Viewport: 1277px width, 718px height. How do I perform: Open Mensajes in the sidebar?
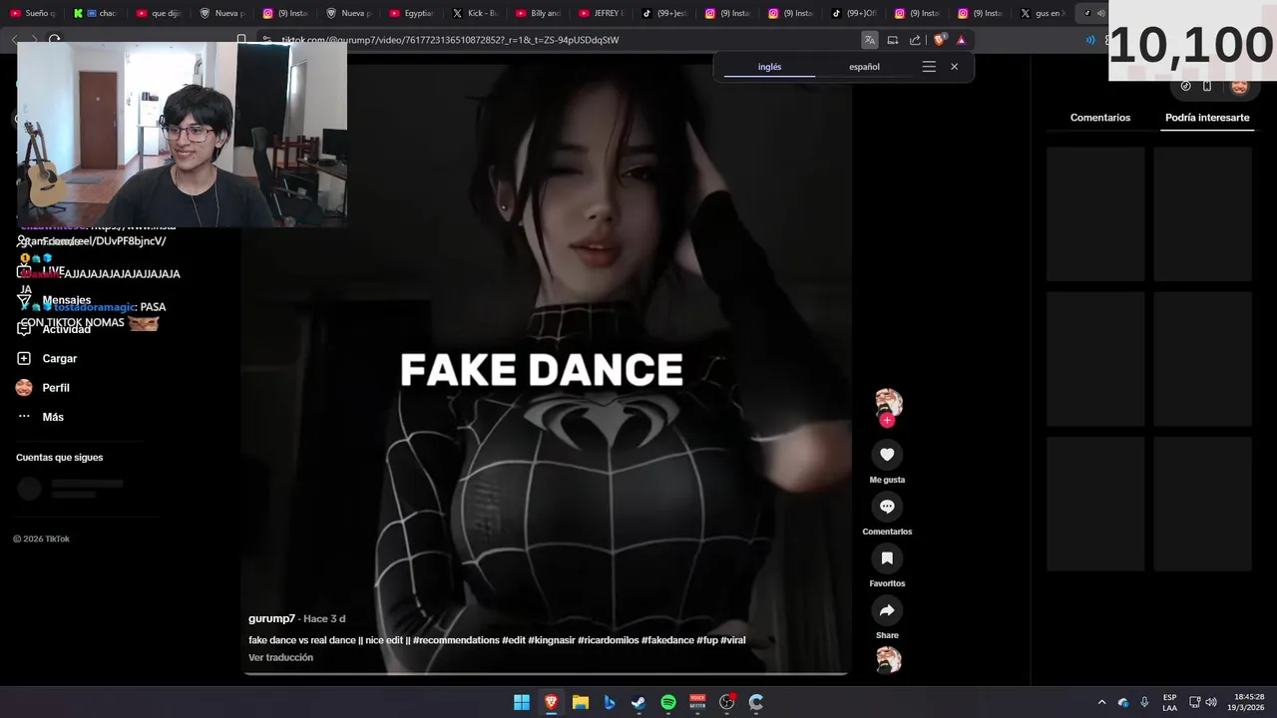54,300
